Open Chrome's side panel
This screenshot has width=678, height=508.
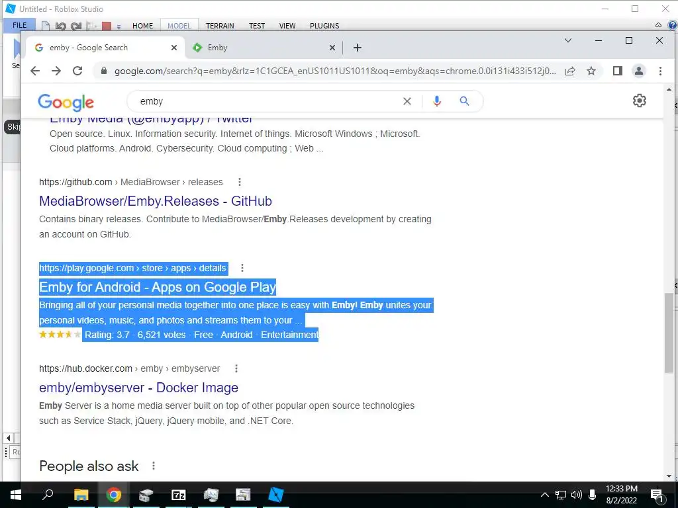coord(618,71)
